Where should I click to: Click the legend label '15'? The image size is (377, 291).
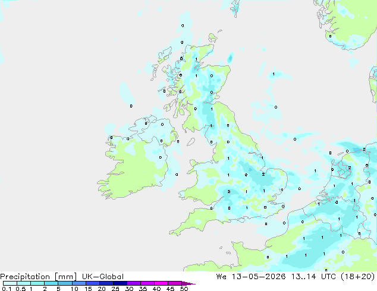tap(88, 289)
